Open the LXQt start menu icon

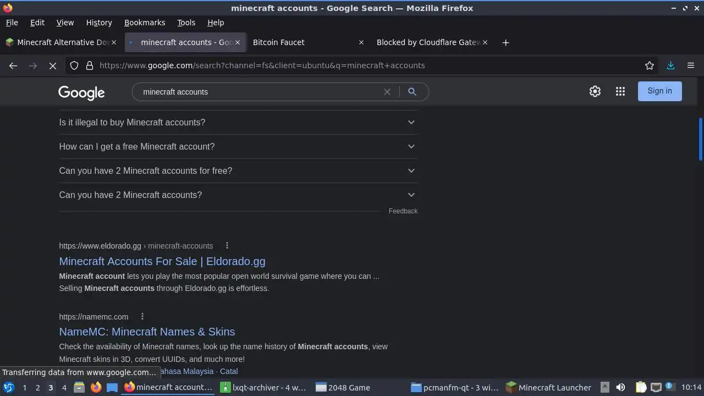click(x=9, y=387)
